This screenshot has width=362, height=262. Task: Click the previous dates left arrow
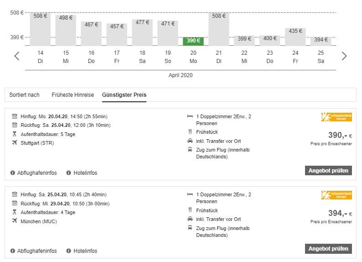pos(16,56)
